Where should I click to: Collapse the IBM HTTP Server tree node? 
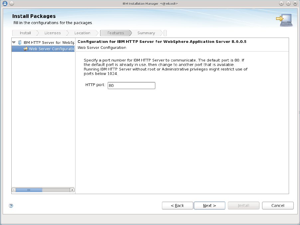(x=14, y=43)
